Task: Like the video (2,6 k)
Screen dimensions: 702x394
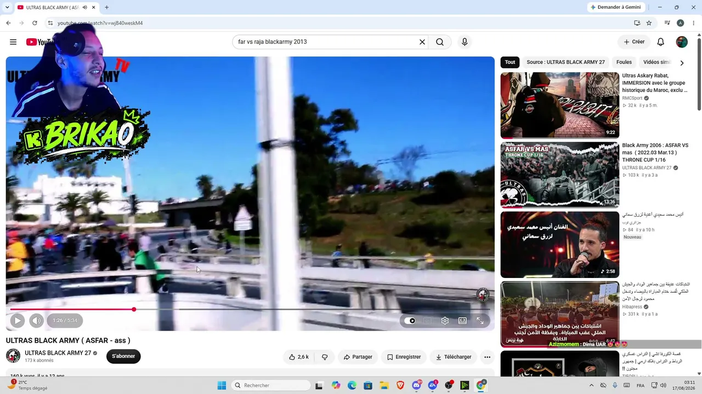Action: pos(299,357)
